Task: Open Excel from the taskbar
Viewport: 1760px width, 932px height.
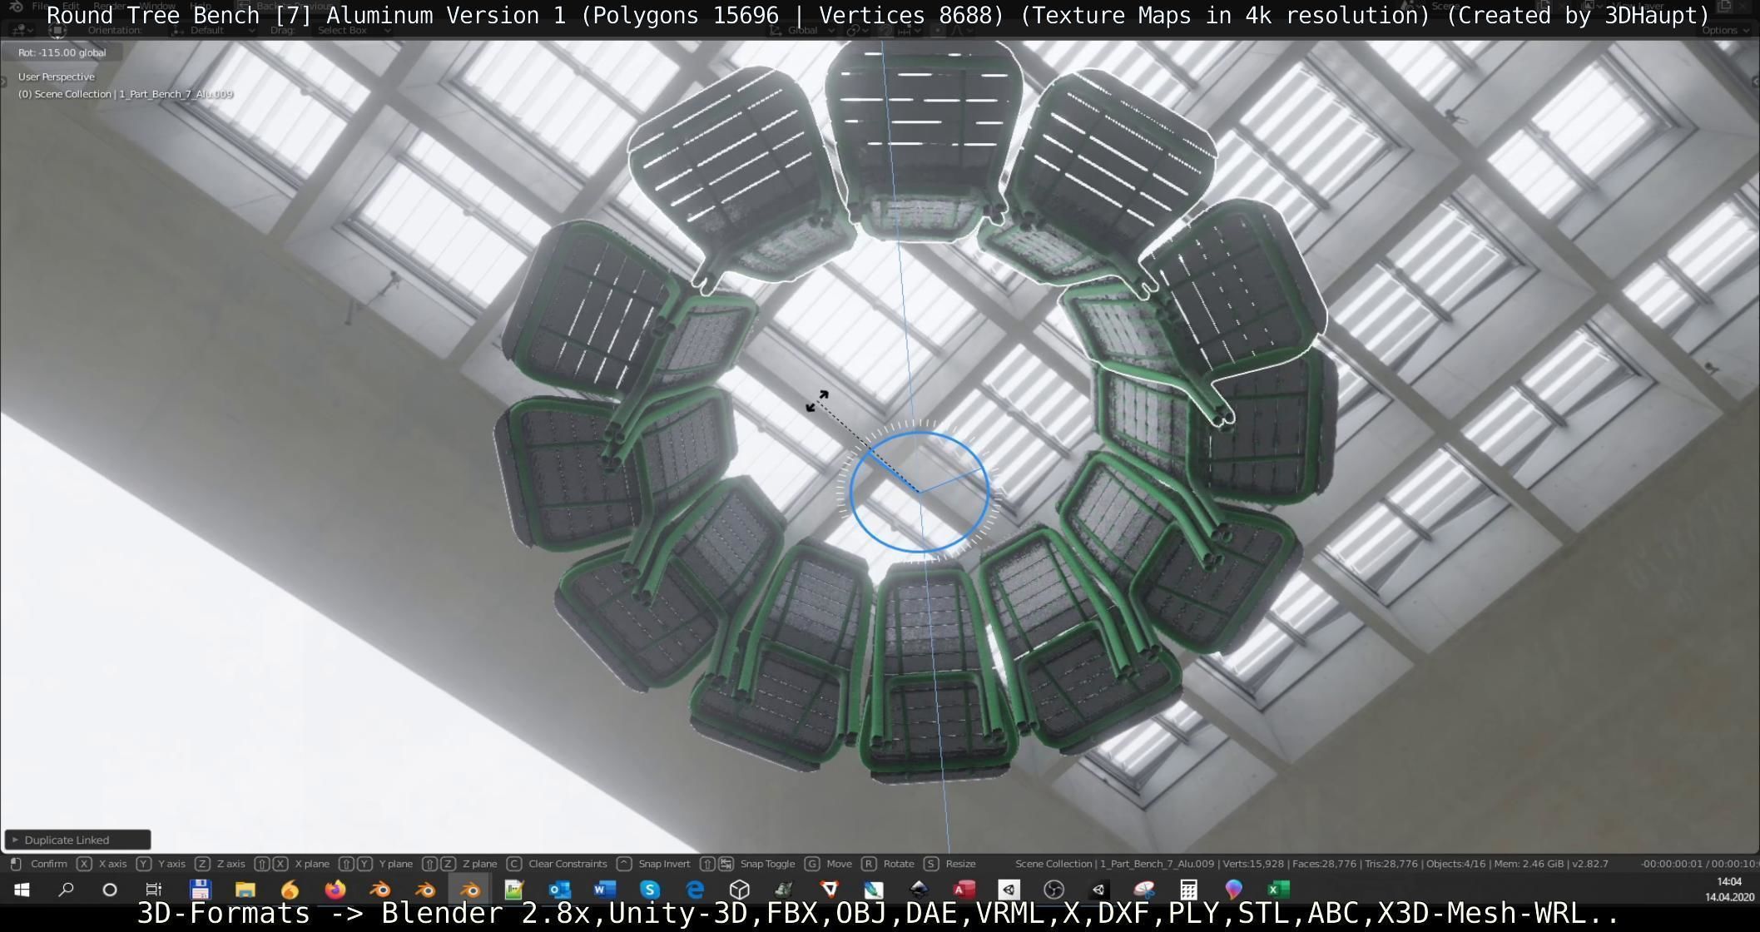Action: [1278, 890]
